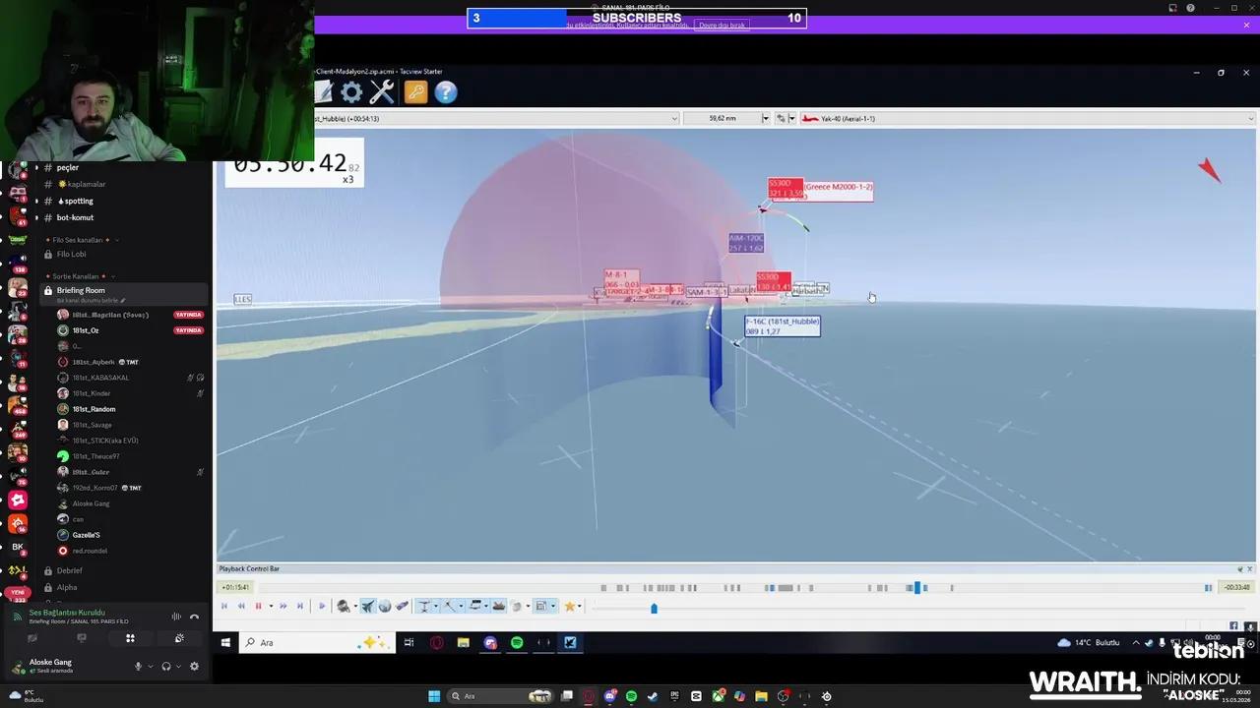
Task: Join the Filo Lobi voice channel
Action: pyautogui.click(x=71, y=255)
